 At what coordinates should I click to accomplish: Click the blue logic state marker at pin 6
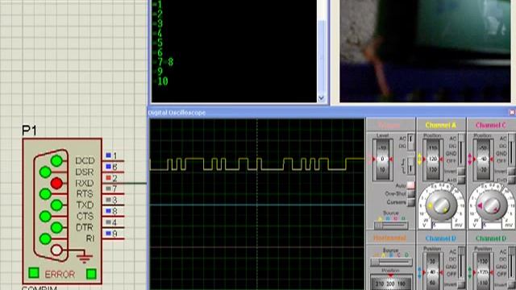[x=108, y=167]
